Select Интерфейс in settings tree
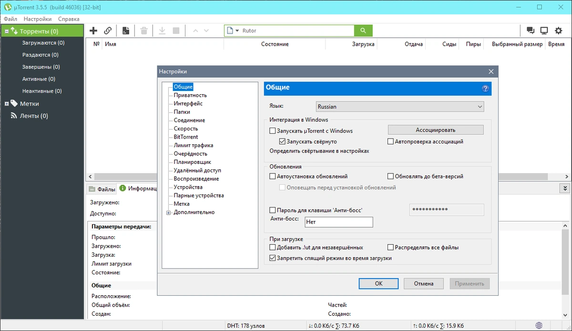 point(188,103)
